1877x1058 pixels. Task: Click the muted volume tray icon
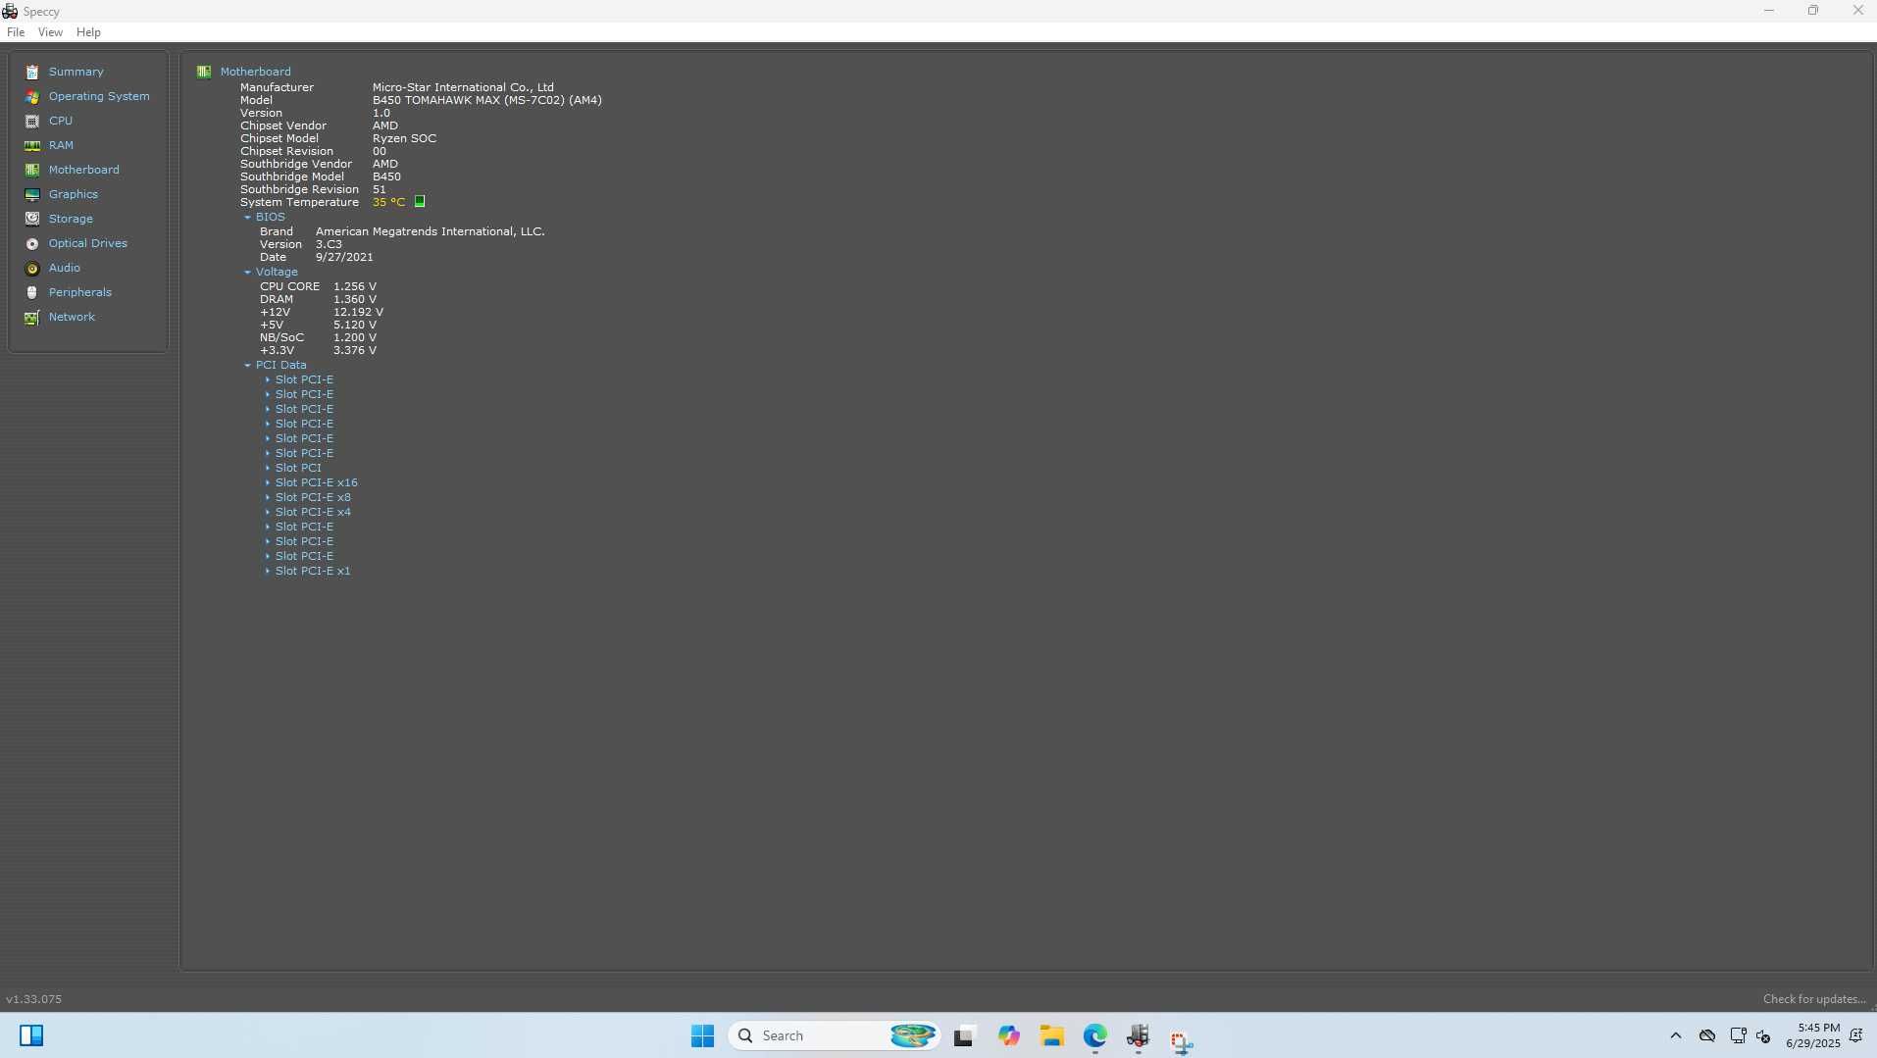pos(1763,1036)
